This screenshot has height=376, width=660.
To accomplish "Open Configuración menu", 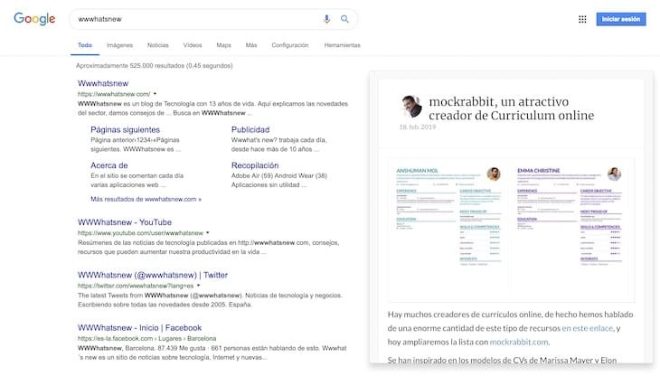I will 290,45.
